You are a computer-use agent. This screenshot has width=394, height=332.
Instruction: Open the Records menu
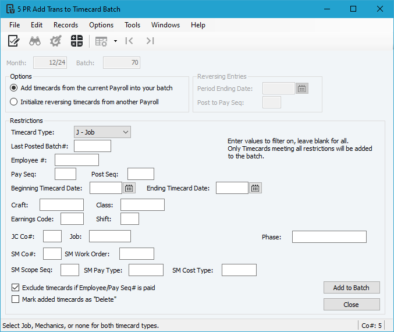point(66,25)
